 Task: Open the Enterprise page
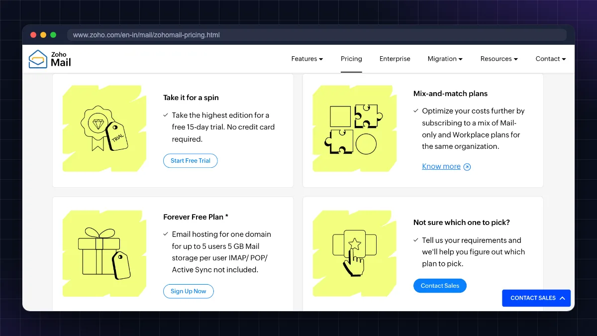(x=395, y=59)
